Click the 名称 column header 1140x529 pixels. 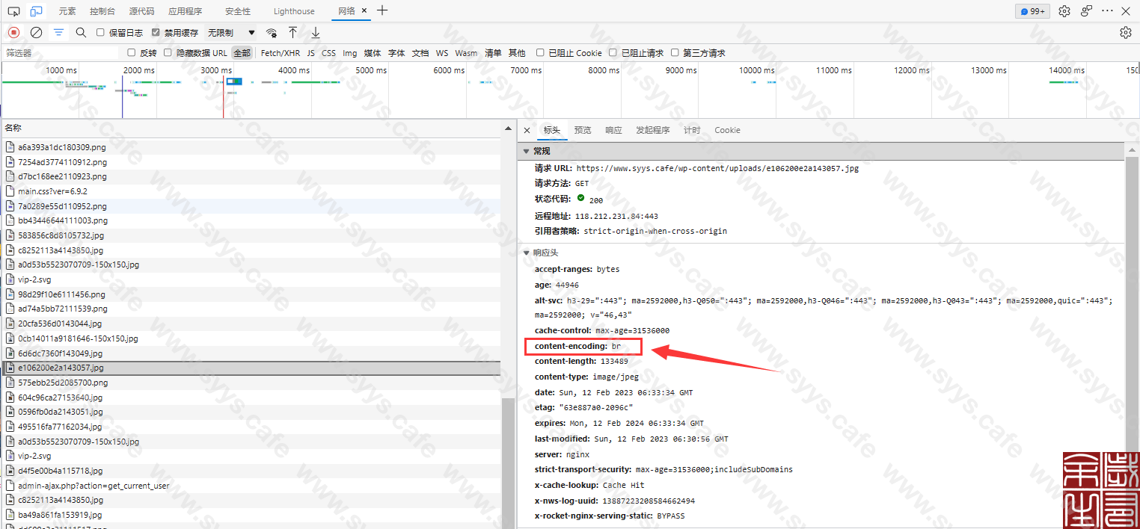coord(251,129)
